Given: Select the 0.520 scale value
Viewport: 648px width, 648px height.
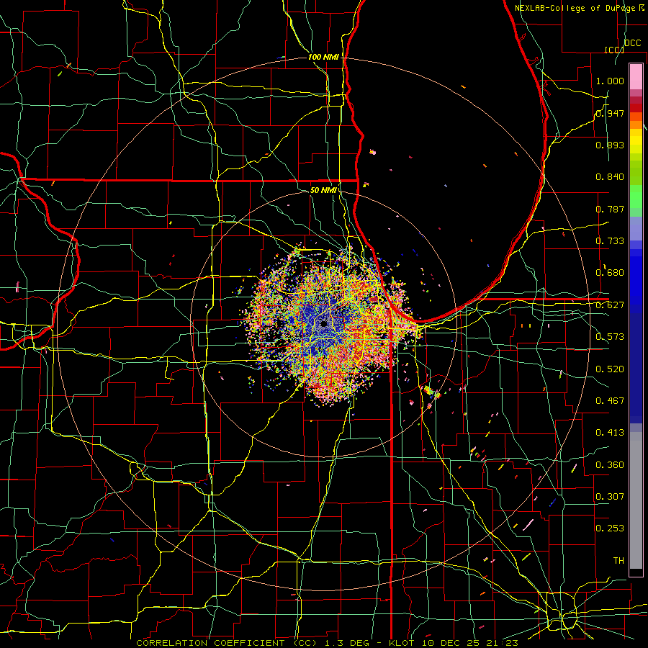Looking at the screenshot, I should click(610, 369).
